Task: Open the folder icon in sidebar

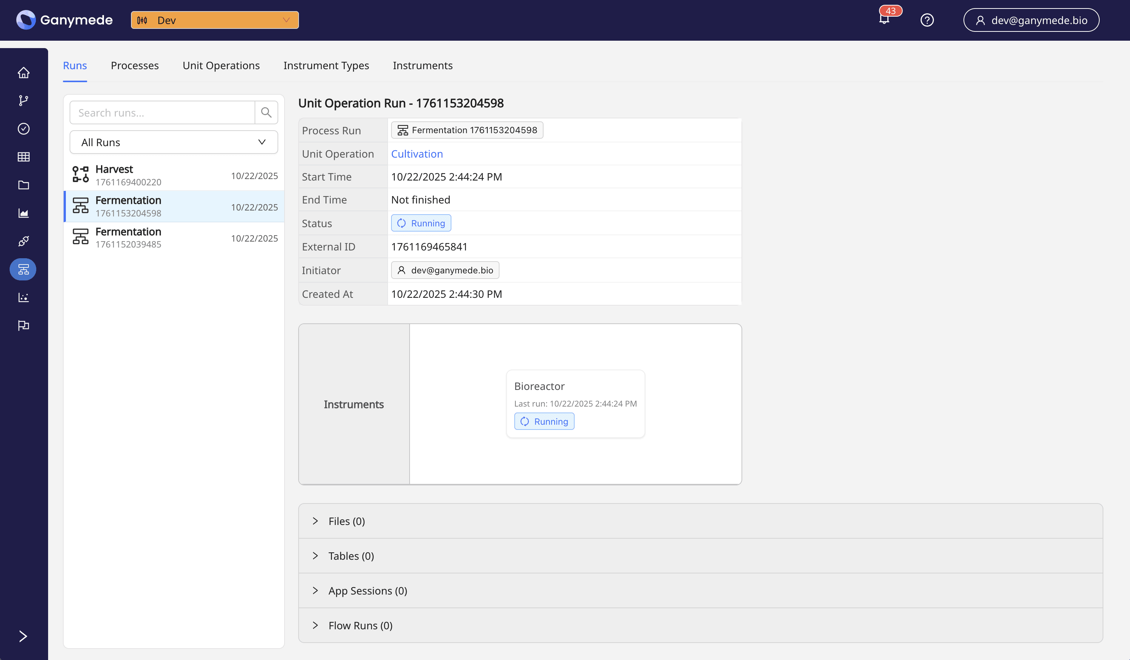Action: click(23, 185)
